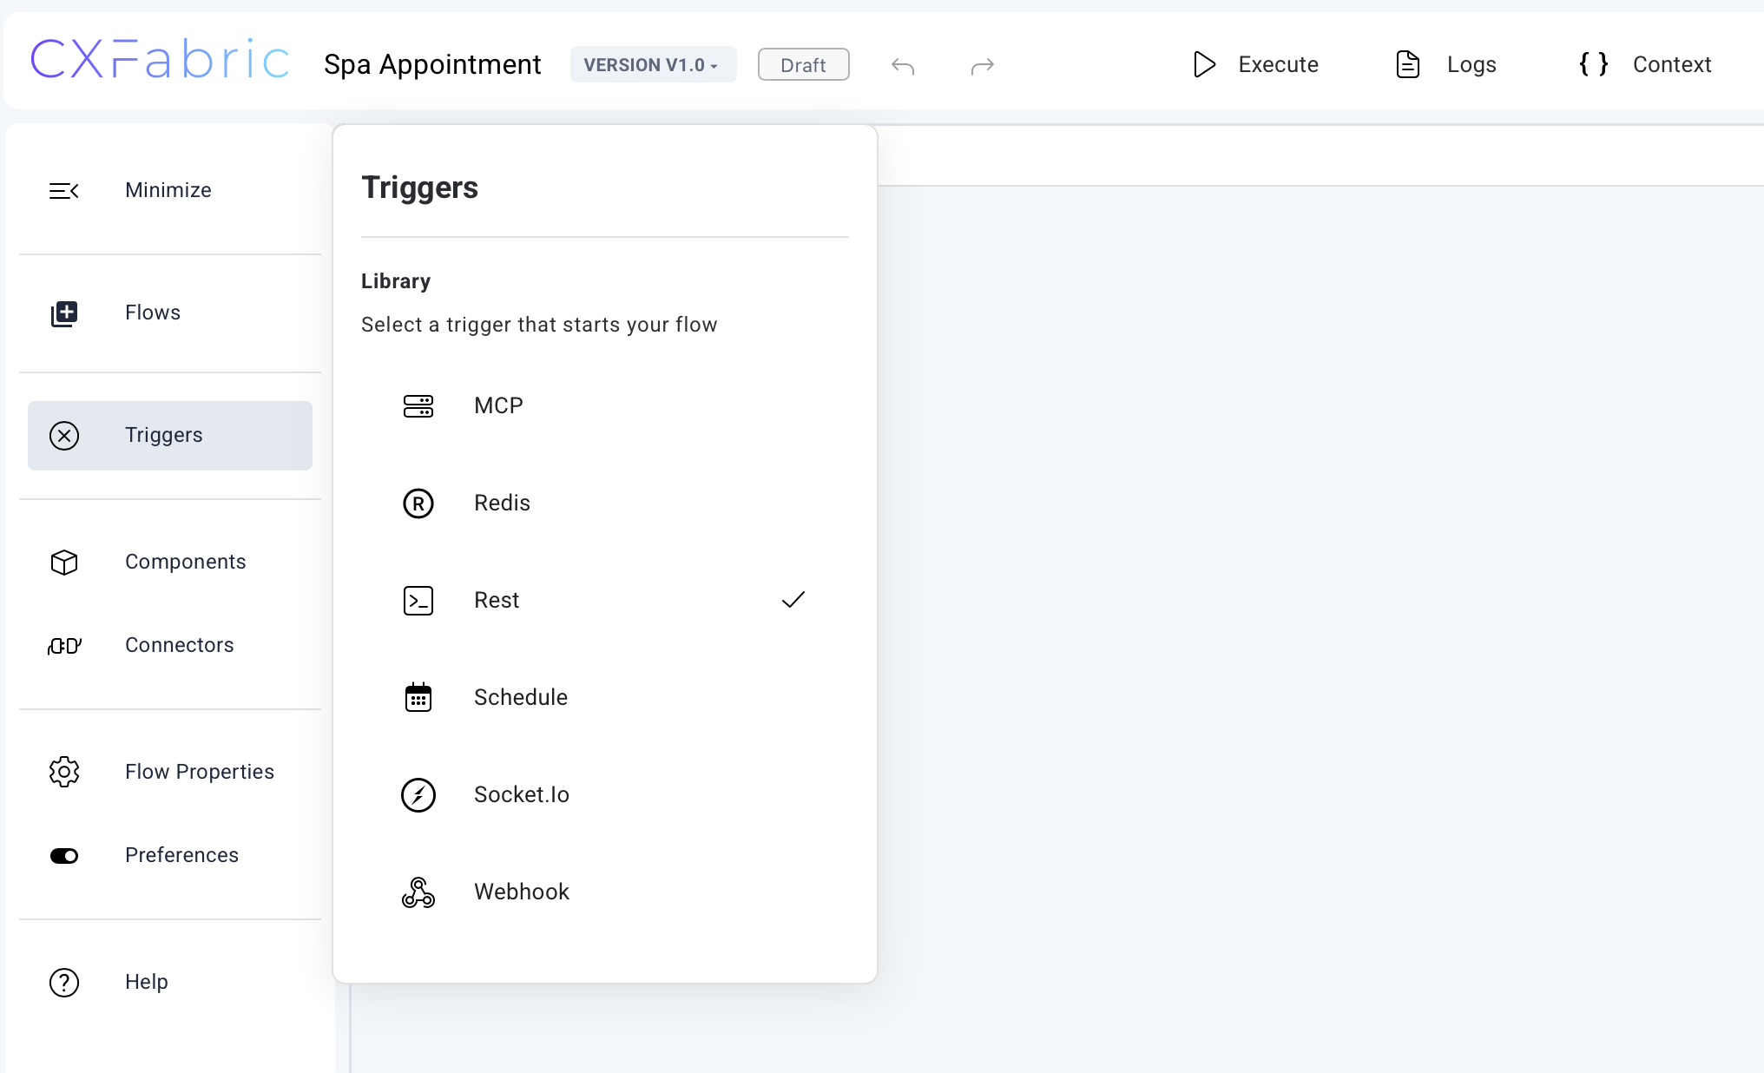Click the Help question mark icon
The width and height of the screenshot is (1764, 1073).
click(x=64, y=983)
